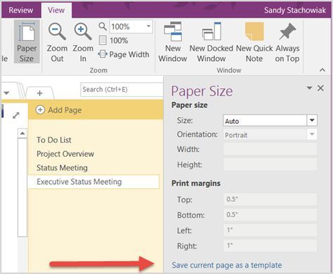
Task: Click the Search (Ctrl+E) box
Action: point(122,89)
